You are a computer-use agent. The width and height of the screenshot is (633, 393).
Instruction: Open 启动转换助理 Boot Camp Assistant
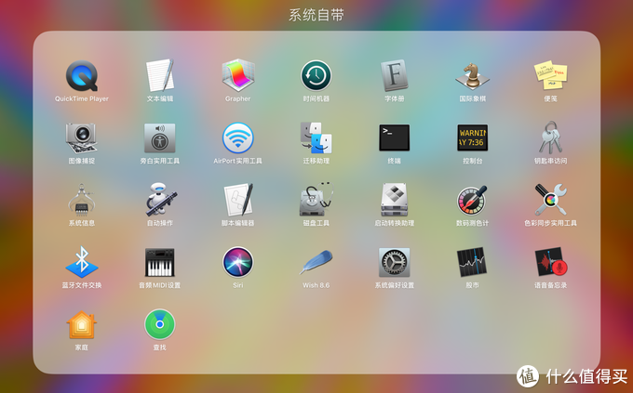click(x=395, y=200)
